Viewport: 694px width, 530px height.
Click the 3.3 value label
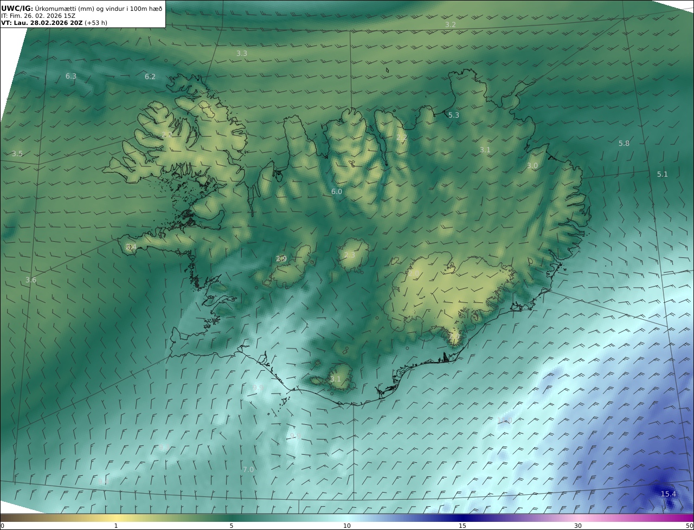(242, 54)
